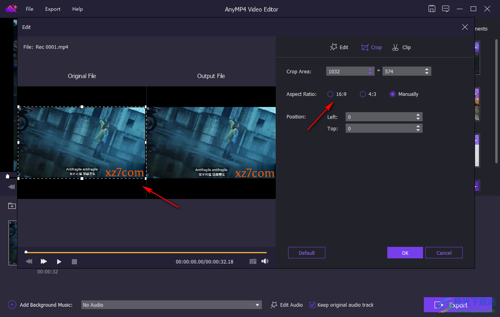This screenshot has height=317, width=500.
Task: Decrease Top position with down arrow
Action: 418,130
